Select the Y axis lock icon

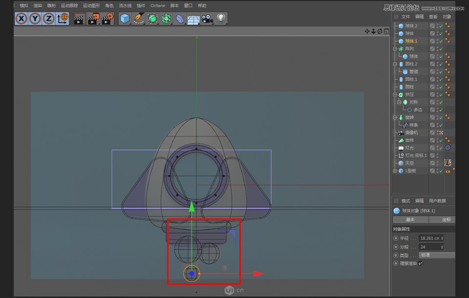(x=34, y=18)
